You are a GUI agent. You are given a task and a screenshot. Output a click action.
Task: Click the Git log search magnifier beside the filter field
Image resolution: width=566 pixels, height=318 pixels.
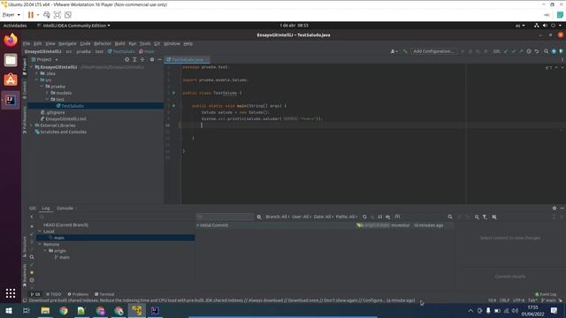tap(259, 216)
